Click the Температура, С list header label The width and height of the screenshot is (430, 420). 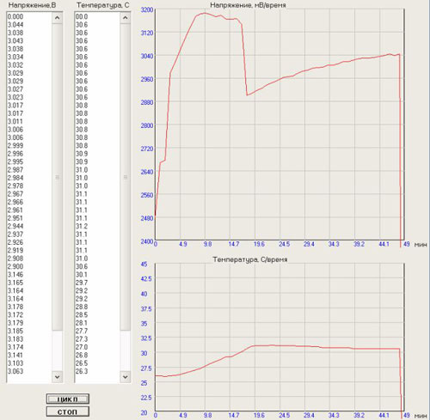tap(103, 5)
